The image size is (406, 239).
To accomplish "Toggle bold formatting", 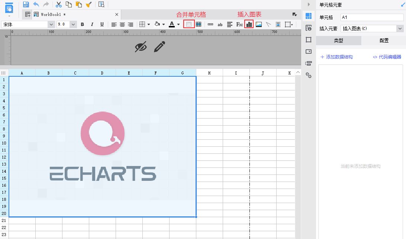I will [x=83, y=24].
